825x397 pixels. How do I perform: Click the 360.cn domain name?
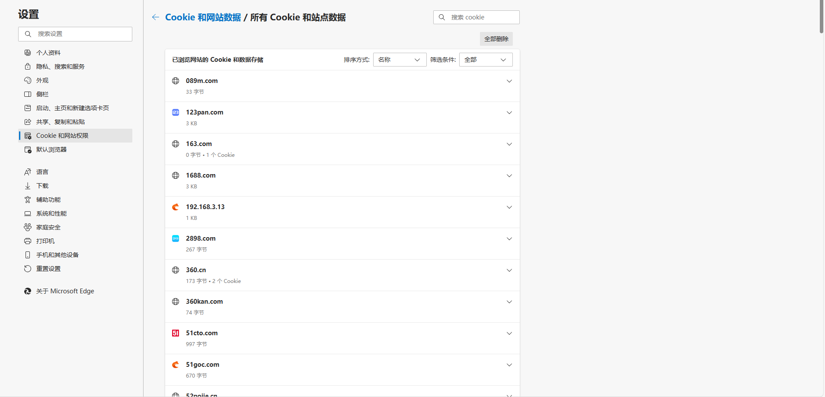click(x=196, y=270)
